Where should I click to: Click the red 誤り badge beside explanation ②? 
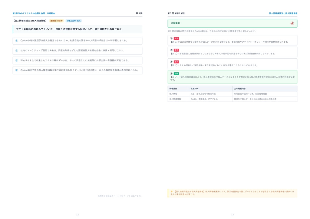click(176, 50)
